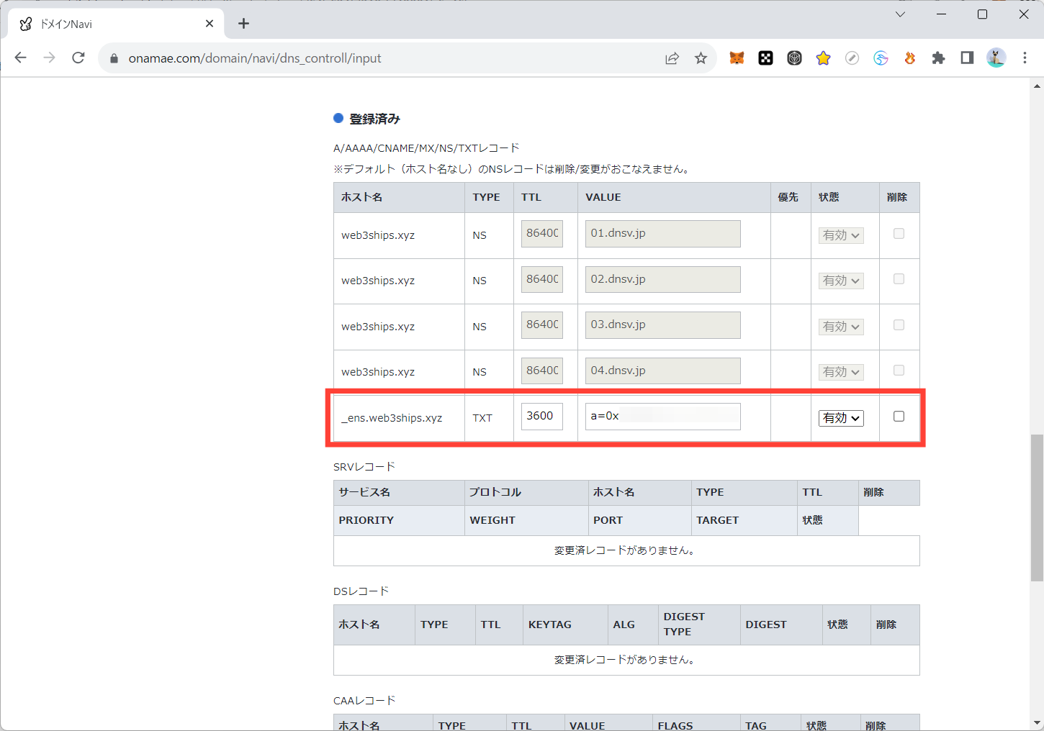Open Chrome three-dot menu
Screen dimensions: 1044x731
pyautogui.click(x=1025, y=58)
